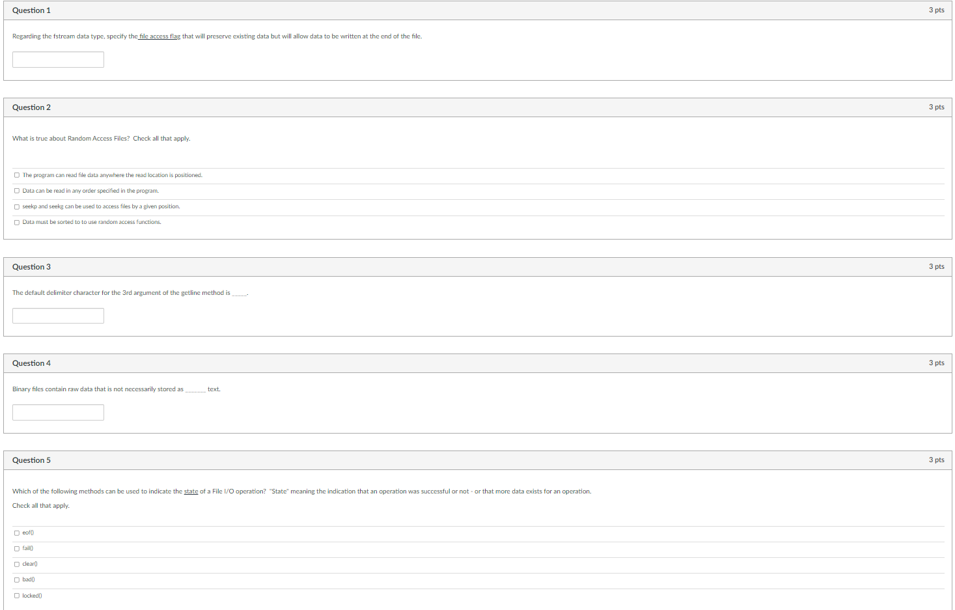The image size is (955, 610).
Task: Click the answer field for Question 1
Action: pyautogui.click(x=58, y=59)
